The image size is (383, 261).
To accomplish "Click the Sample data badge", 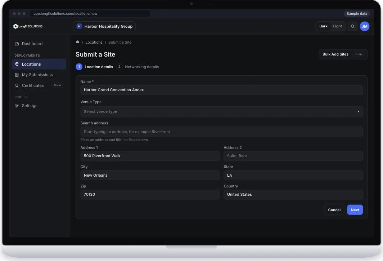I will click(x=357, y=13).
